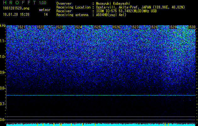This screenshot has height=126, width=198.
Task: Click the 1529 time marker
Action: click(x=173, y=27)
